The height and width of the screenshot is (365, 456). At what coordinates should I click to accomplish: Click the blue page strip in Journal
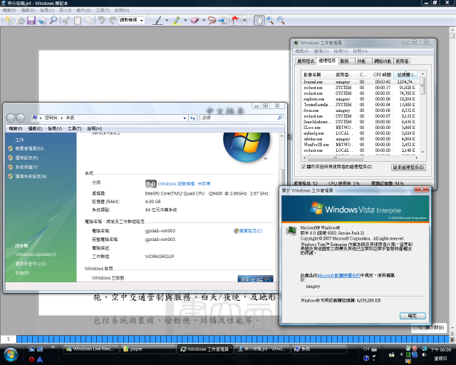coord(233,339)
